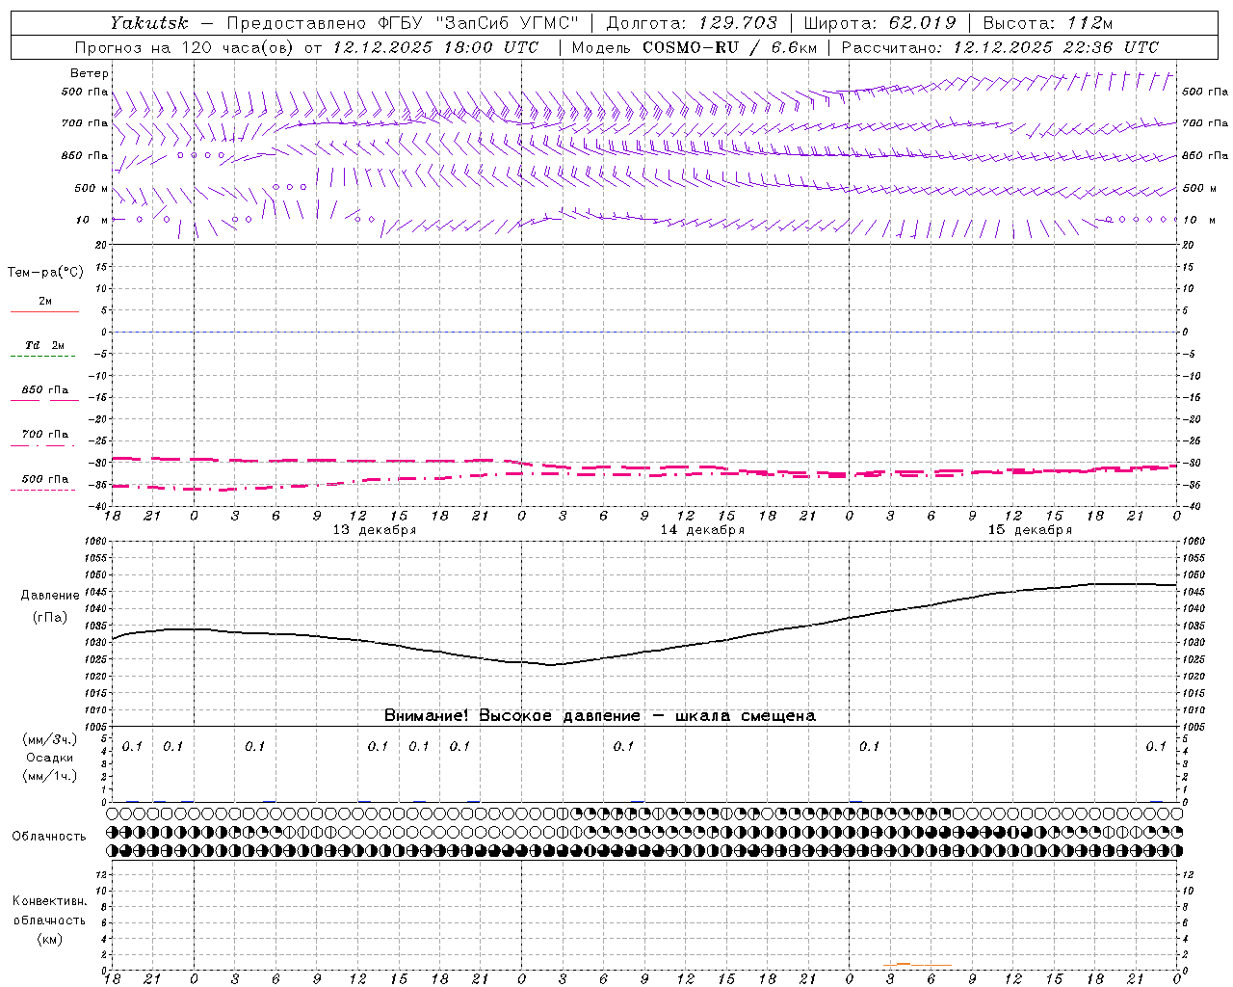Click the 15 декабря date label
The height and width of the screenshot is (987, 1233).
[x=1030, y=530]
